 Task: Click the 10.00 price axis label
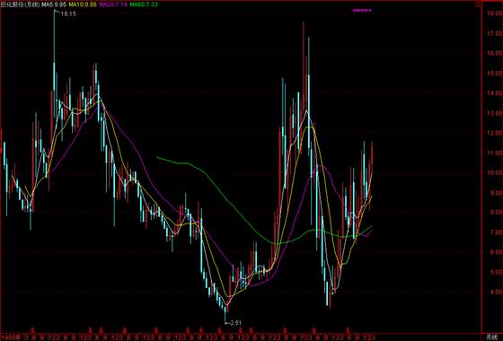494,172
